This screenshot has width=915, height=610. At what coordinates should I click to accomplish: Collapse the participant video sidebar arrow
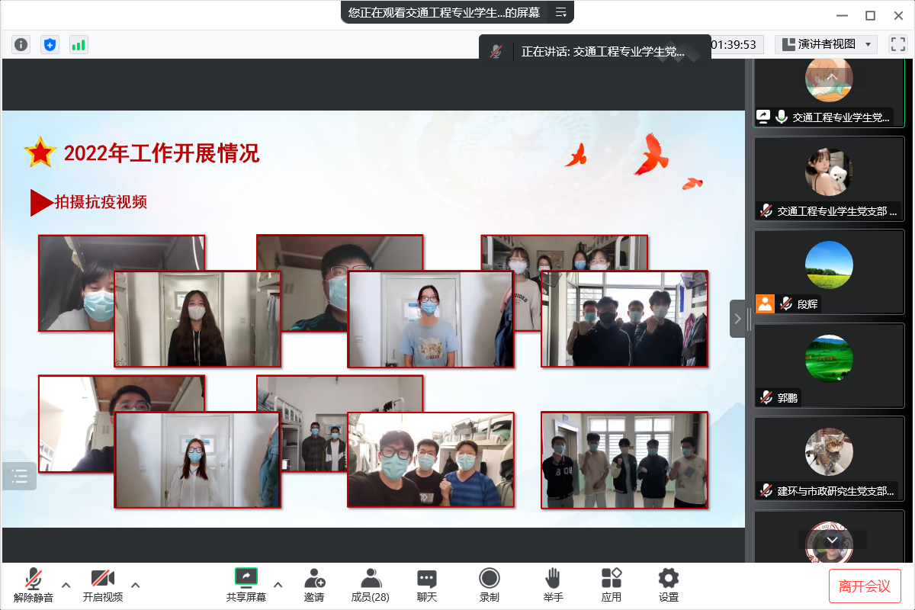[737, 319]
